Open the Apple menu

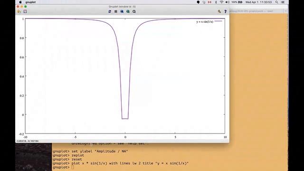tap(20, 2)
